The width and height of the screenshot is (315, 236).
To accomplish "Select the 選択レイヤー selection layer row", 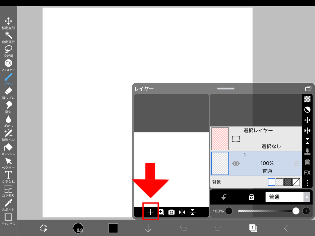I will [x=256, y=139].
